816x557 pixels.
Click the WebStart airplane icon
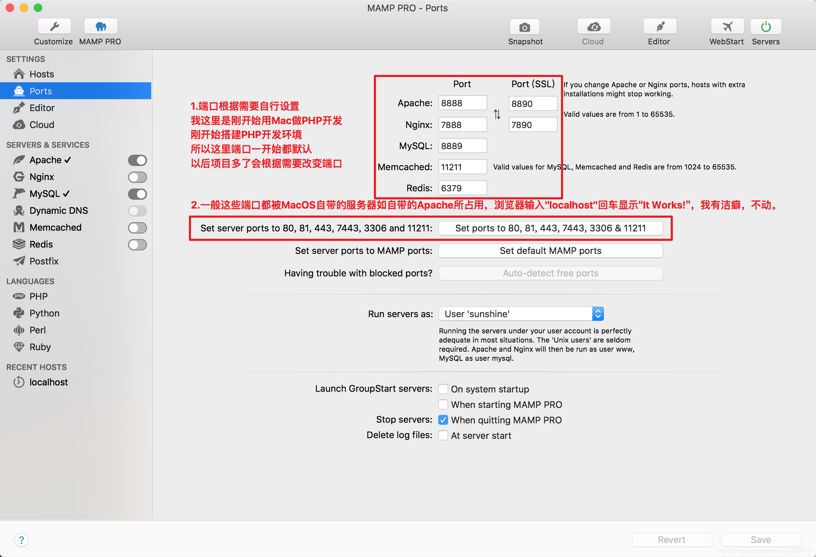pos(727,27)
